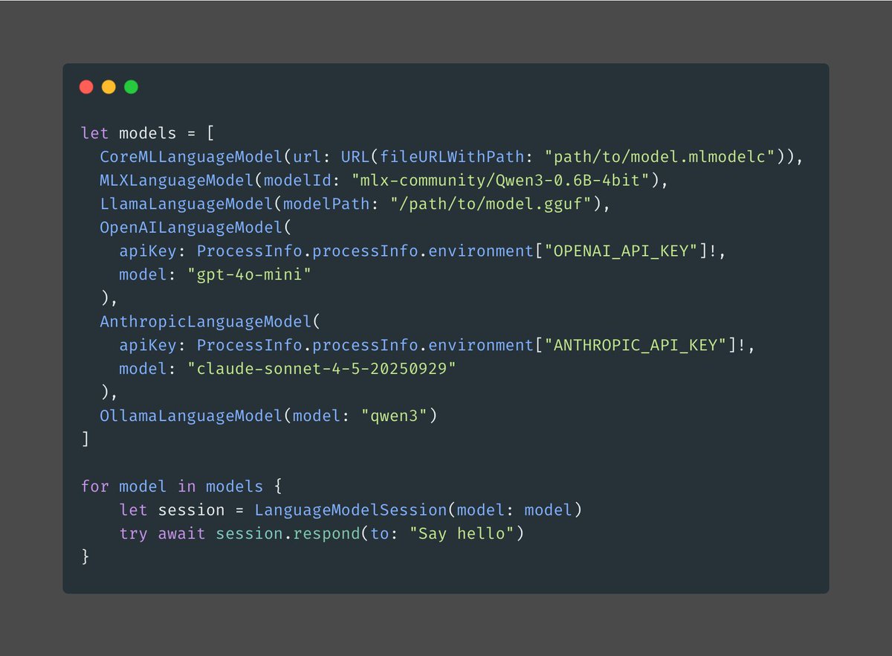The height and width of the screenshot is (656, 892).
Task: Click the word "session" after the lower let
Action: [x=192, y=511]
